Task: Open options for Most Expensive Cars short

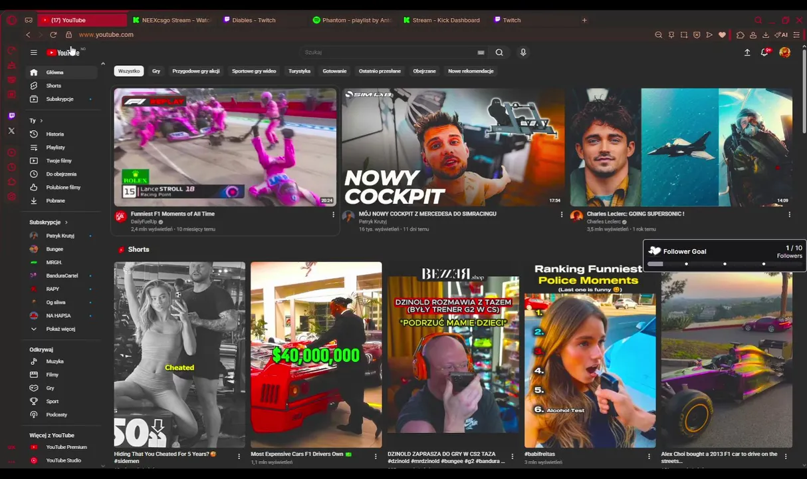Action: point(376,456)
